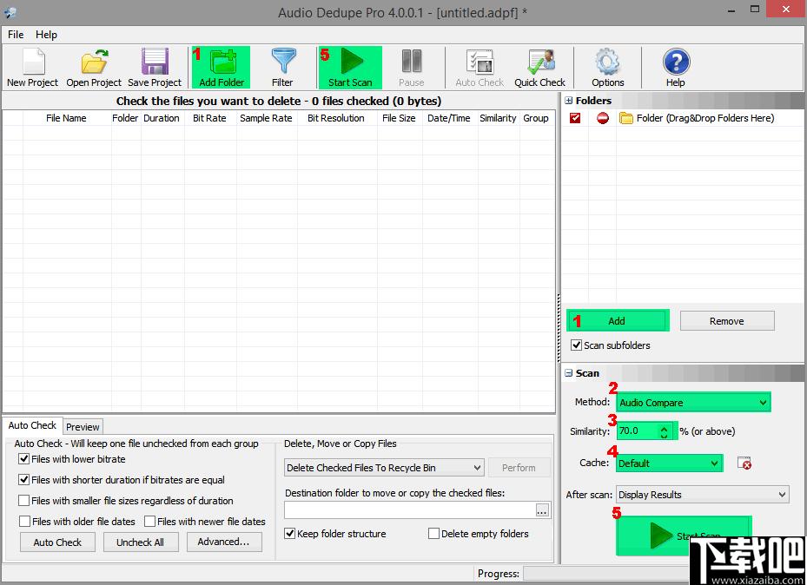The width and height of the screenshot is (807, 585).
Task: Open the Method dropdown showing Audio Compare
Action: coord(692,403)
